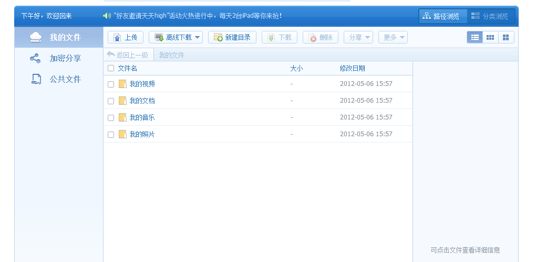This screenshot has height=262, width=536.
Task: Click modified date of 我的视频 row
Action: tap(366, 83)
